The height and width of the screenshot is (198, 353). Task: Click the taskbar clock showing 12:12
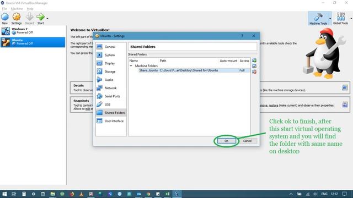(334, 194)
